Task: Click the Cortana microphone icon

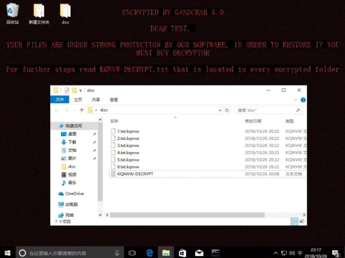Action: [x=117, y=253]
